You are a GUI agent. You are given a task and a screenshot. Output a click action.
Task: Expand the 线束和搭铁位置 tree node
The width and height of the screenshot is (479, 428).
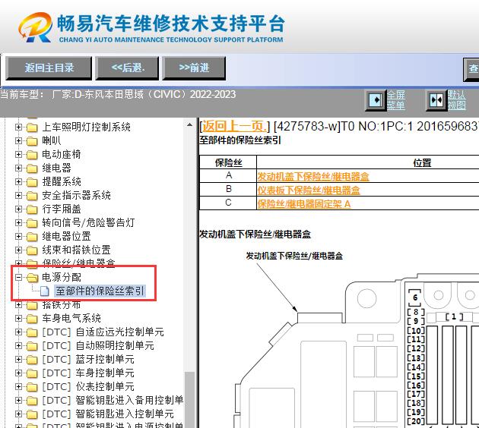[x=19, y=250]
